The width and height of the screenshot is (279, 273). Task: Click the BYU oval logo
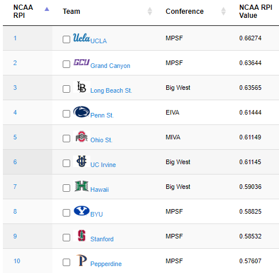[x=82, y=211]
